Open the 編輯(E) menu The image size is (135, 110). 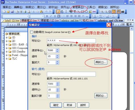18,7
